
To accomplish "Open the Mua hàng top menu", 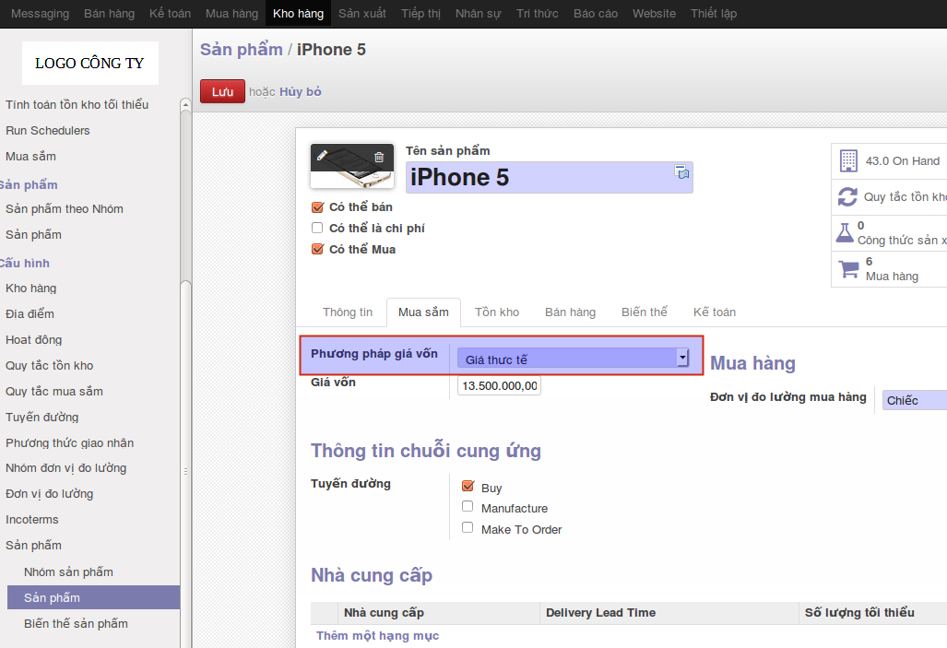I will coord(232,13).
